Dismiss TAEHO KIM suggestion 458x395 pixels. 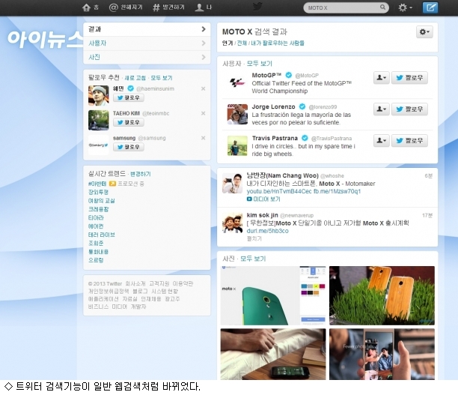coord(204,113)
